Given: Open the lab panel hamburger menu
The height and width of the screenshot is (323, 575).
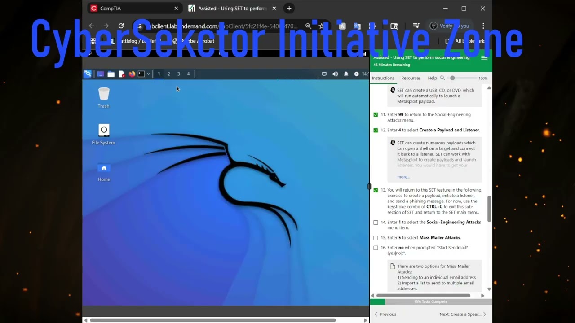Looking at the screenshot, I should [484, 58].
